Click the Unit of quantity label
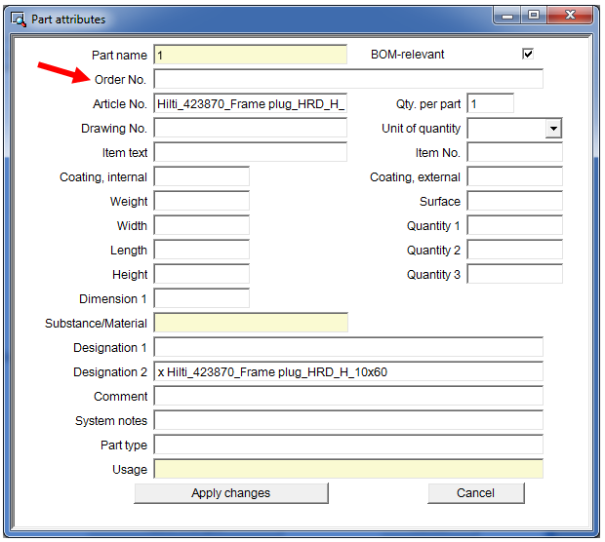This screenshot has height=542, width=605. coord(421,129)
